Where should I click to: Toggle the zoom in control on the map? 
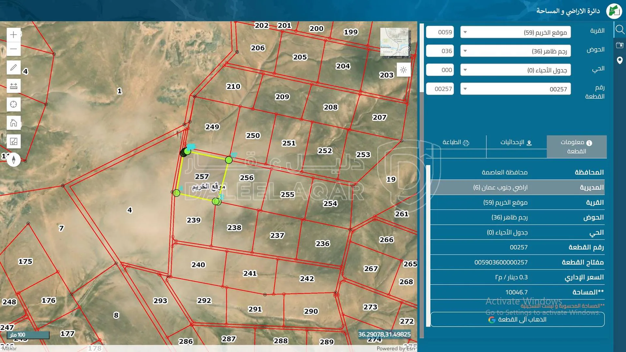(13, 35)
